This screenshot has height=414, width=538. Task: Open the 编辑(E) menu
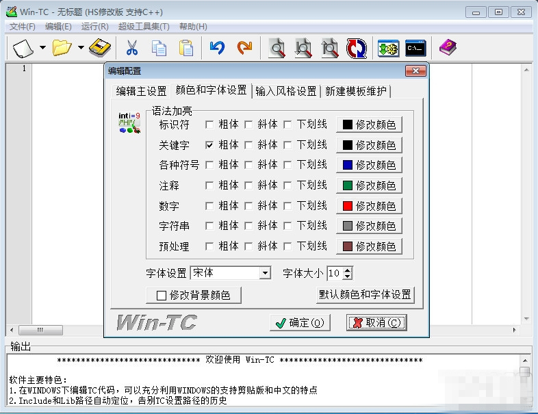tap(58, 27)
